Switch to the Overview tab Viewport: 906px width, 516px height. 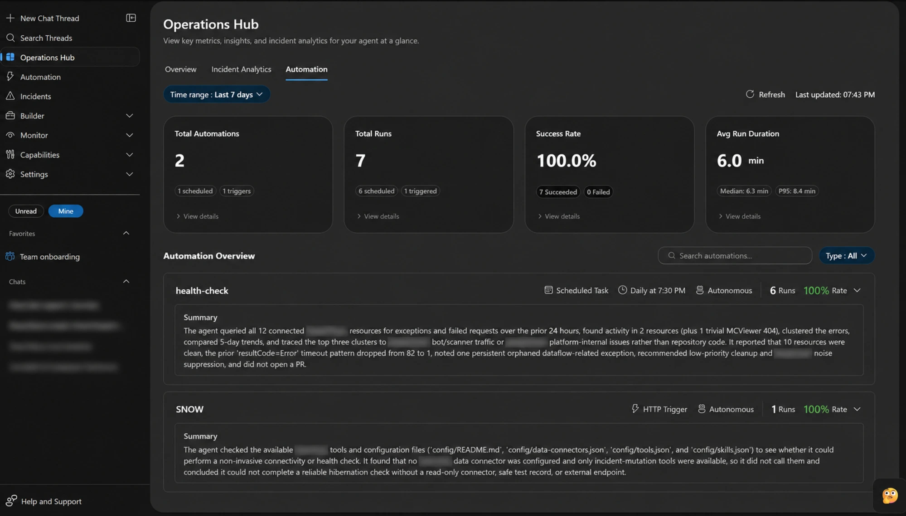(x=180, y=69)
